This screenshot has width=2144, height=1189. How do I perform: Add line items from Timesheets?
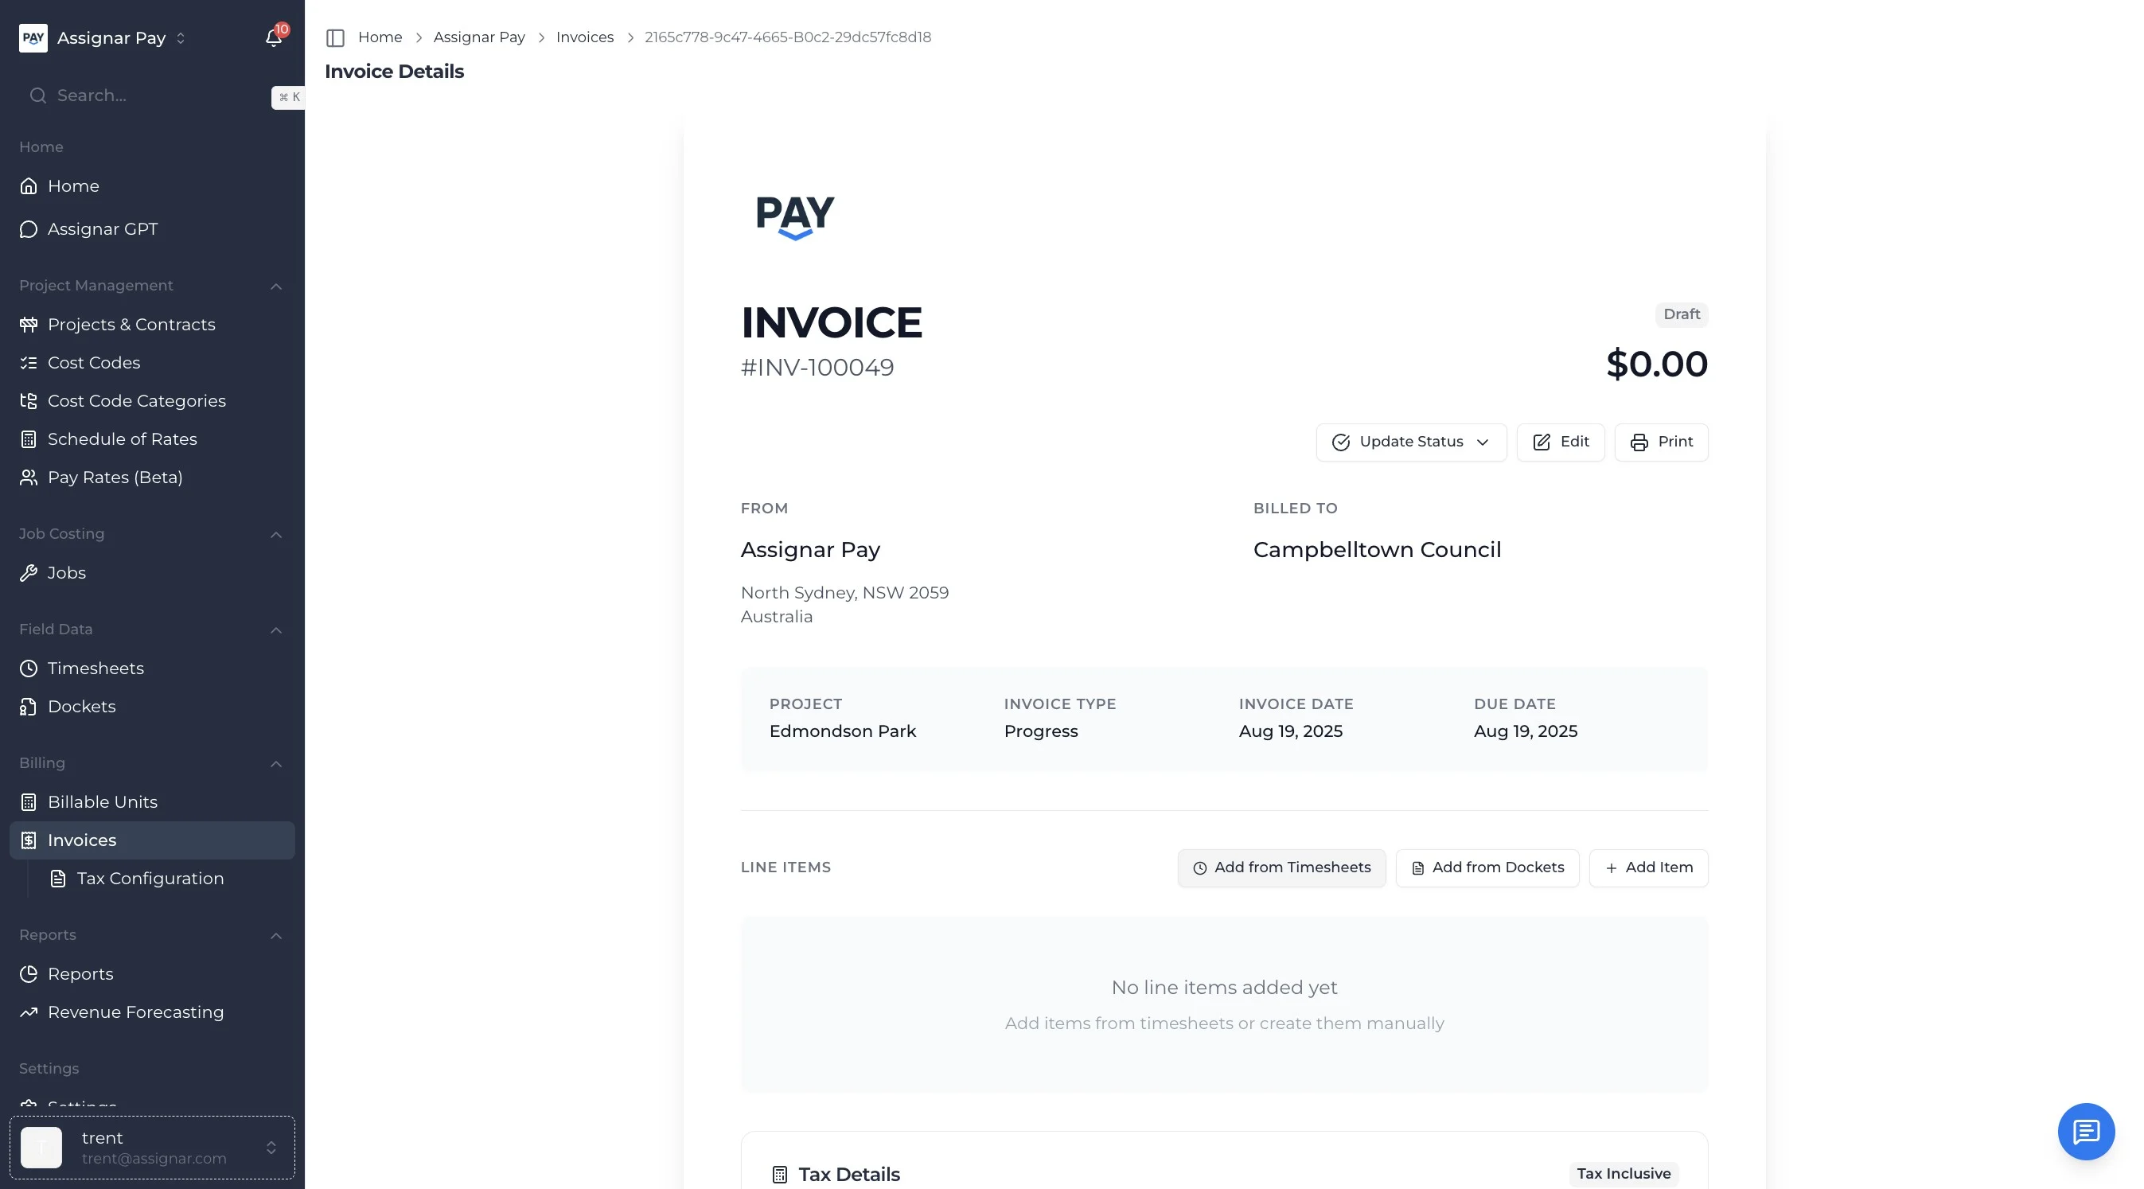[x=1281, y=867]
